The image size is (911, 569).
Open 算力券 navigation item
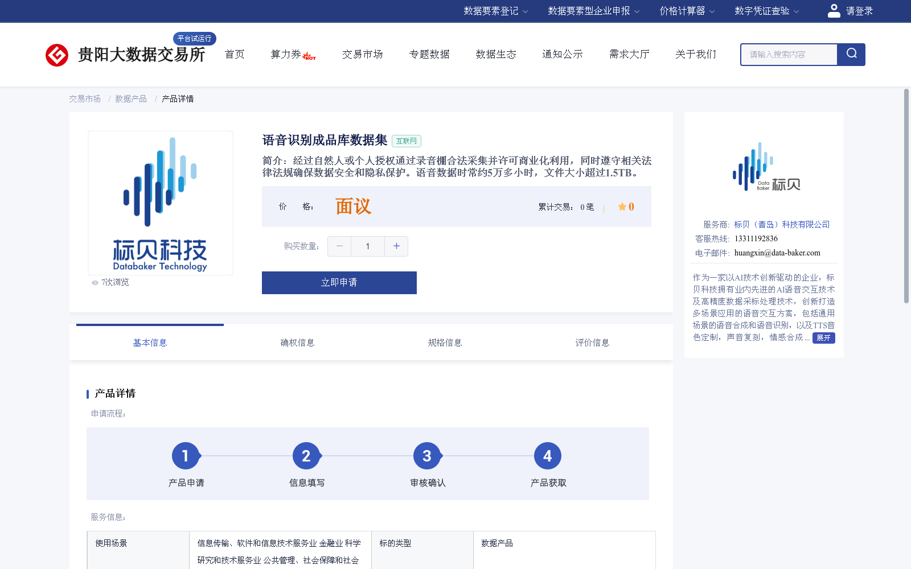286,54
